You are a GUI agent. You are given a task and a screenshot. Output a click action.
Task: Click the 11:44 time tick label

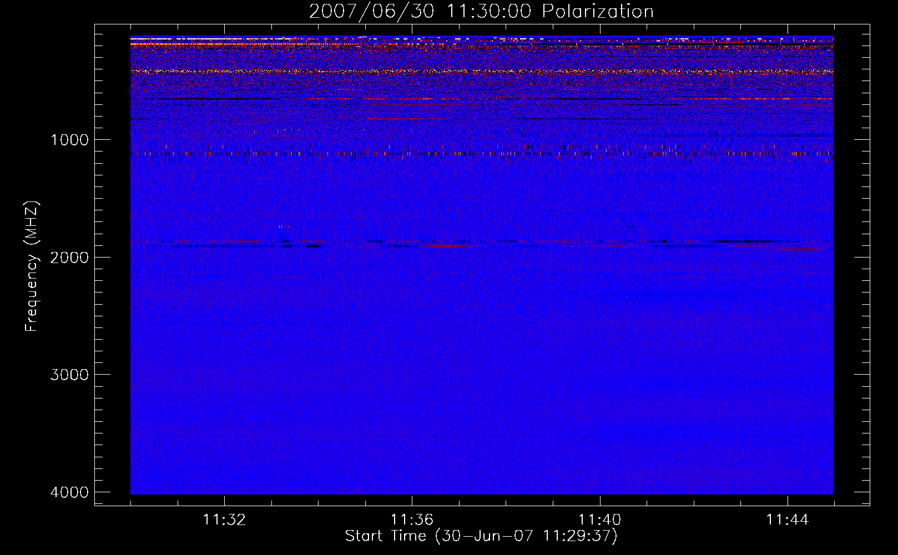(788, 520)
